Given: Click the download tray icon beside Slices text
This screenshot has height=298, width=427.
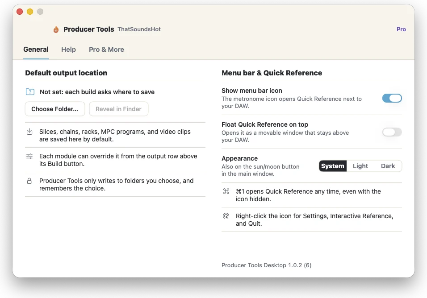Looking at the screenshot, I should [x=29, y=132].
